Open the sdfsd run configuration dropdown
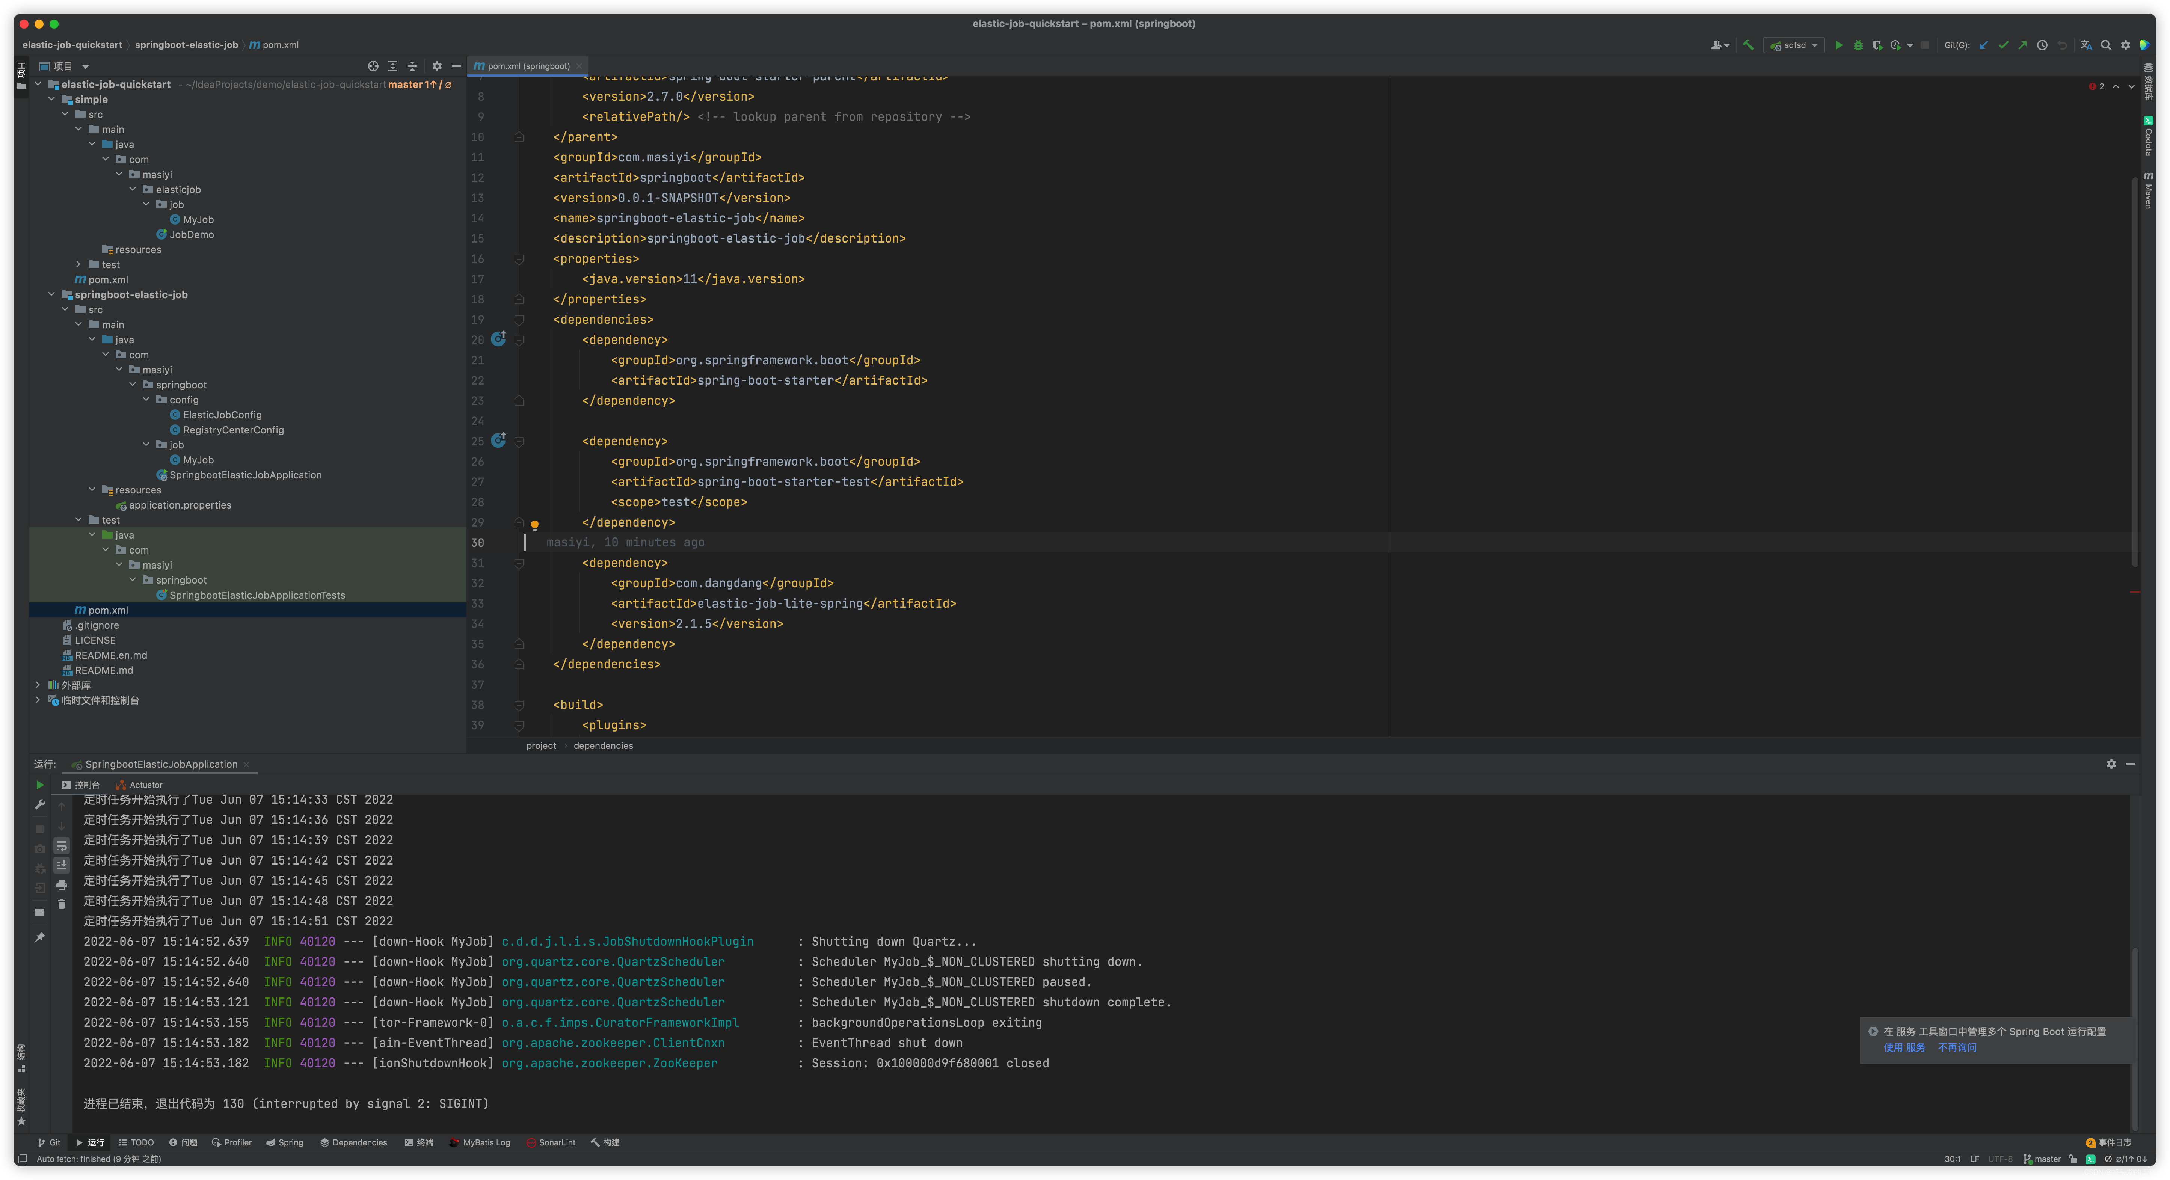The height and width of the screenshot is (1180, 2170). click(1795, 45)
